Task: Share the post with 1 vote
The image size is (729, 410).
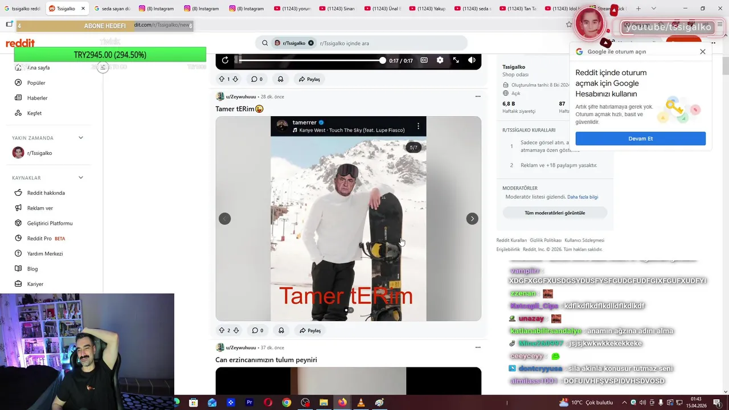Action: point(310,79)
